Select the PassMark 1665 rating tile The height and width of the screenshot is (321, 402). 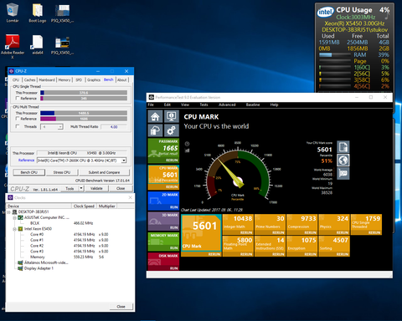163,150
